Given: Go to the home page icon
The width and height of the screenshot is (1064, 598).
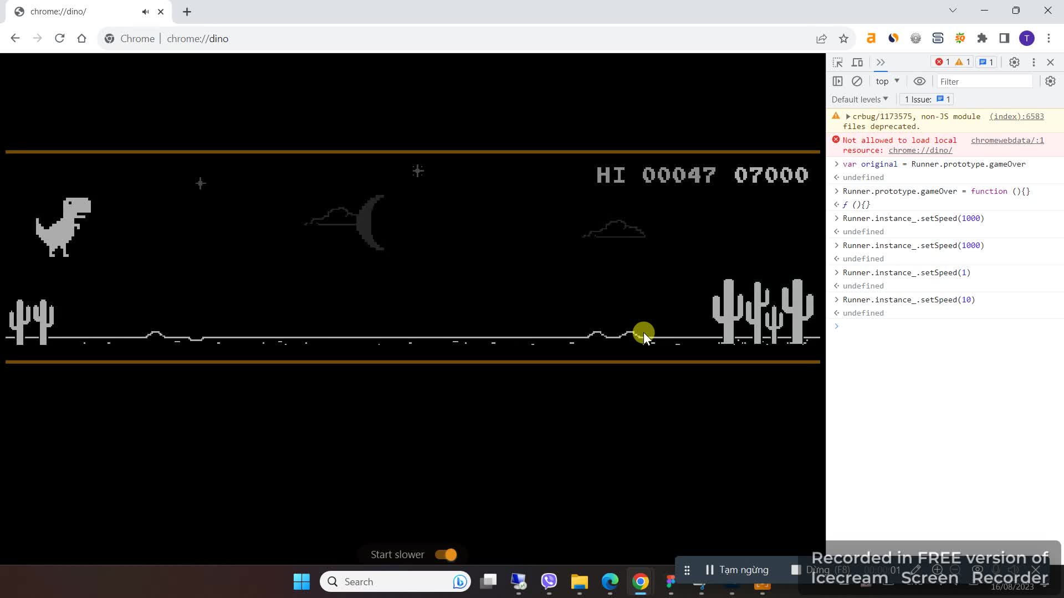Looking at the screenshot, I should (81, 38).
